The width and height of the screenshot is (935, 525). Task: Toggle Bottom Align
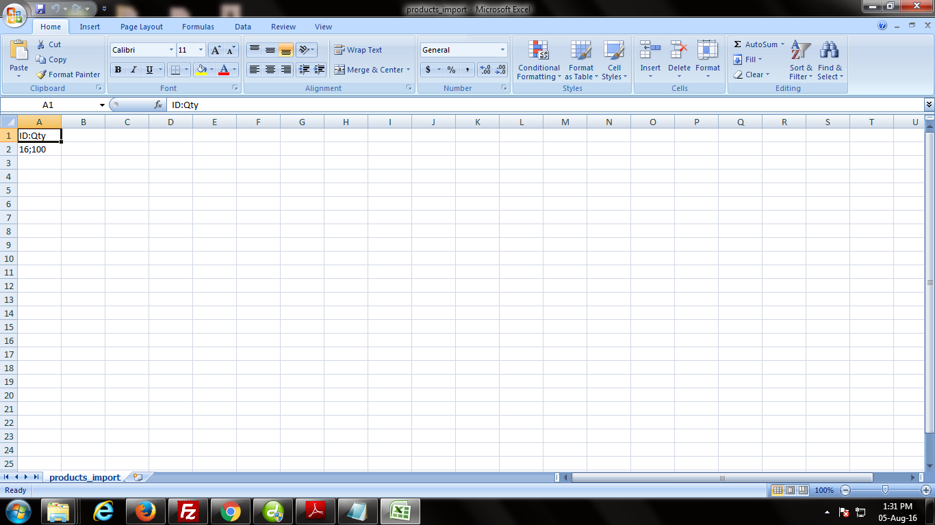point(286,50)
